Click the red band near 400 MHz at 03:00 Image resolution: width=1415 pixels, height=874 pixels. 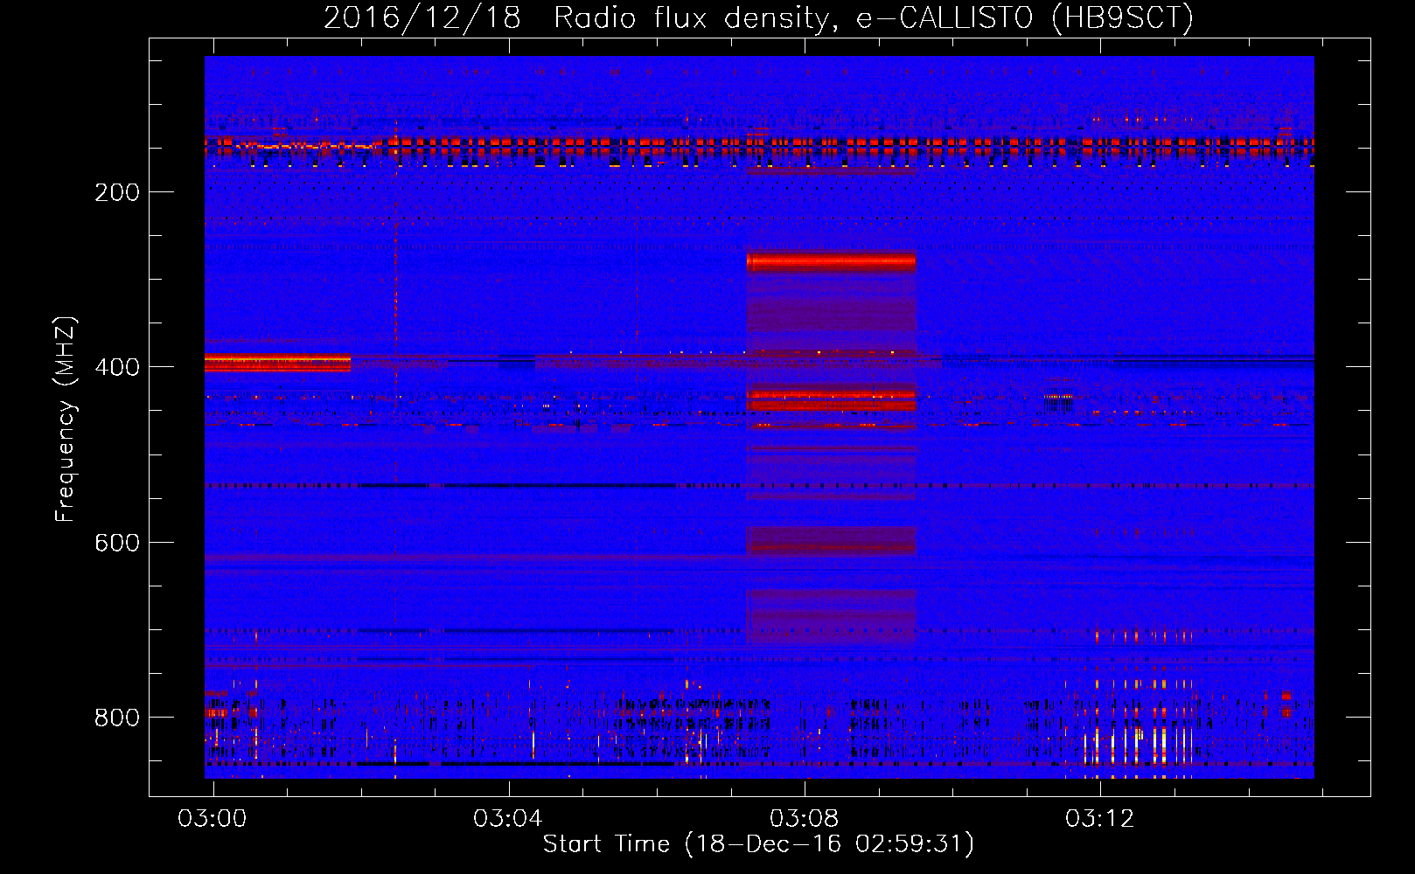point(278,363)
